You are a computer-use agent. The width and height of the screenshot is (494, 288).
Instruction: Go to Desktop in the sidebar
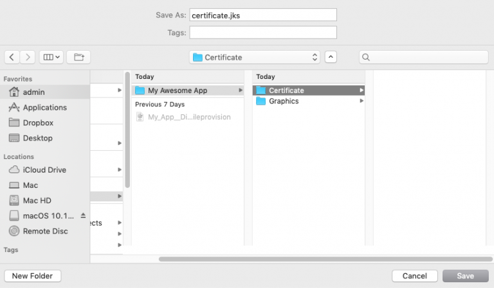[37, 138]
